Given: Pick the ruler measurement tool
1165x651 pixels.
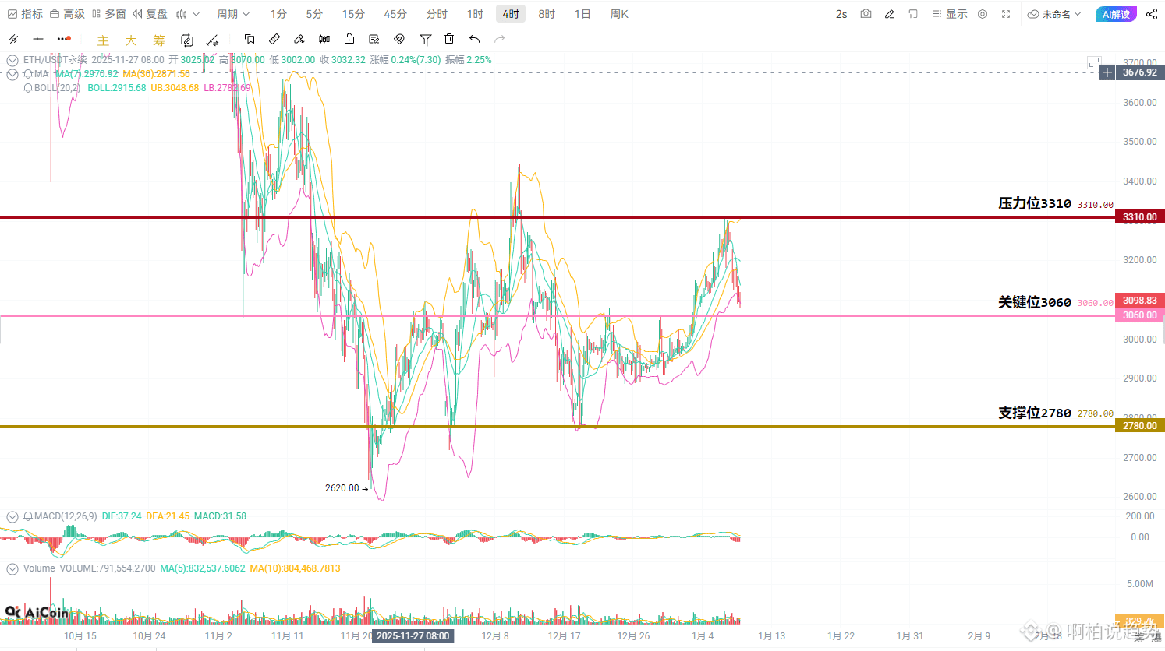Looking at the screenshot, I should 274,39.
